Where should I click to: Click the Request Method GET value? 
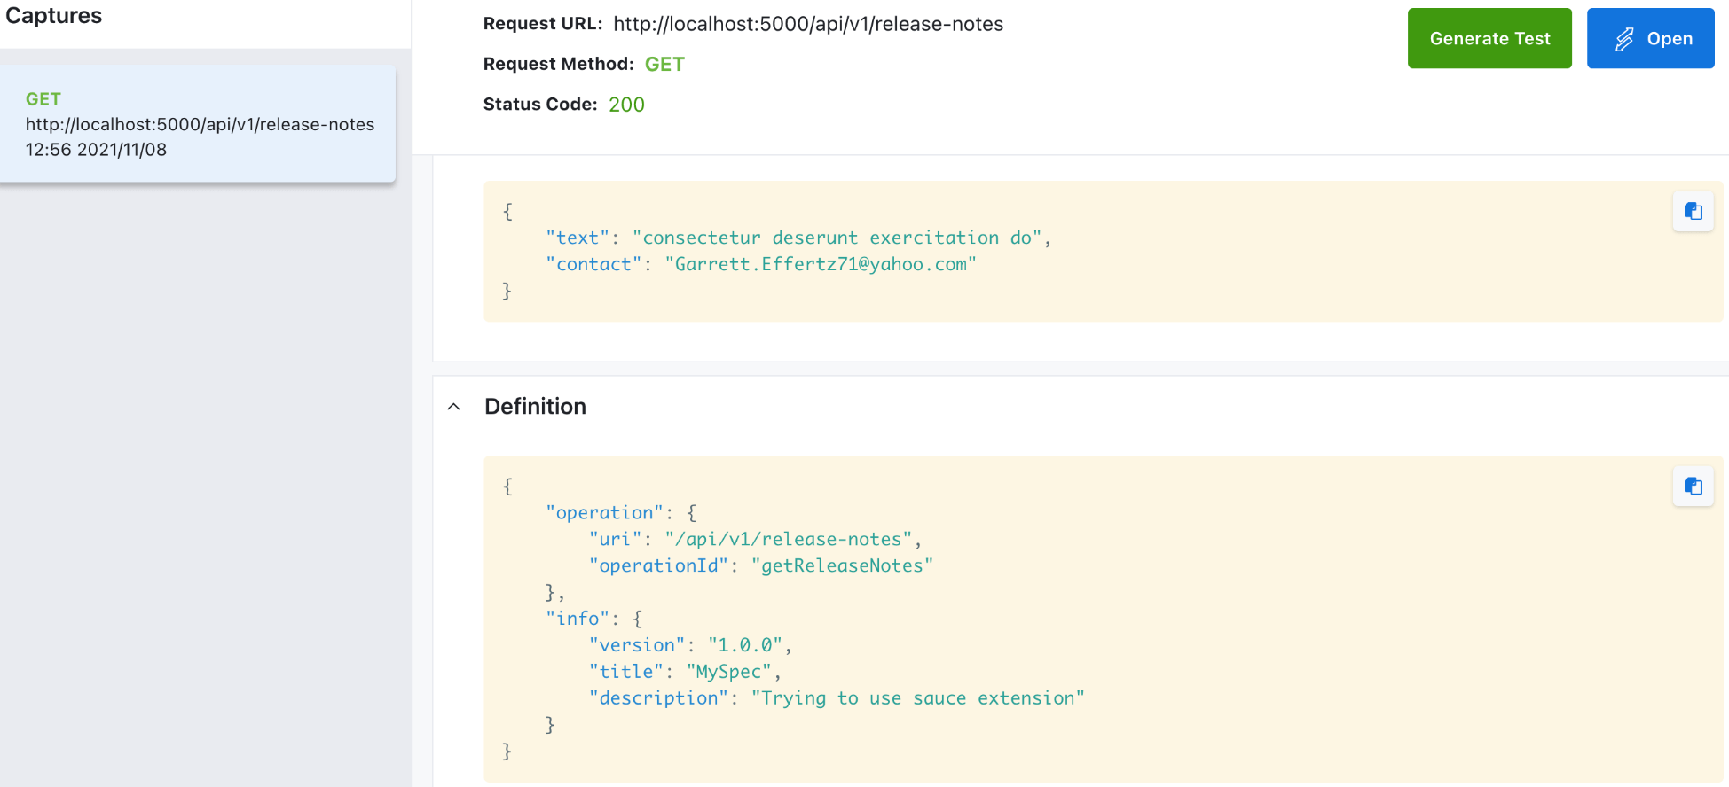(x=664, y=64)
